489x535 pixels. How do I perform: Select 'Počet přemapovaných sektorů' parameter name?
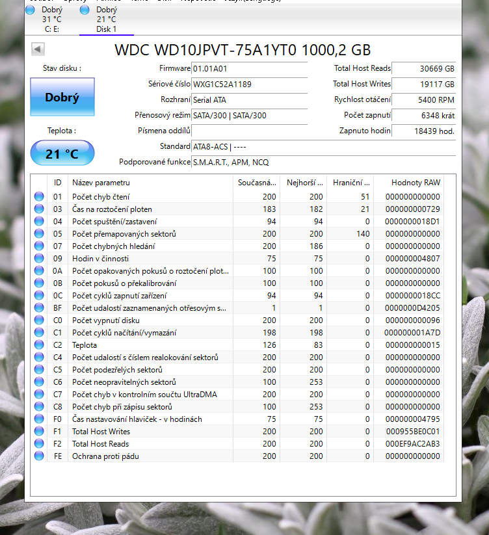124,234
